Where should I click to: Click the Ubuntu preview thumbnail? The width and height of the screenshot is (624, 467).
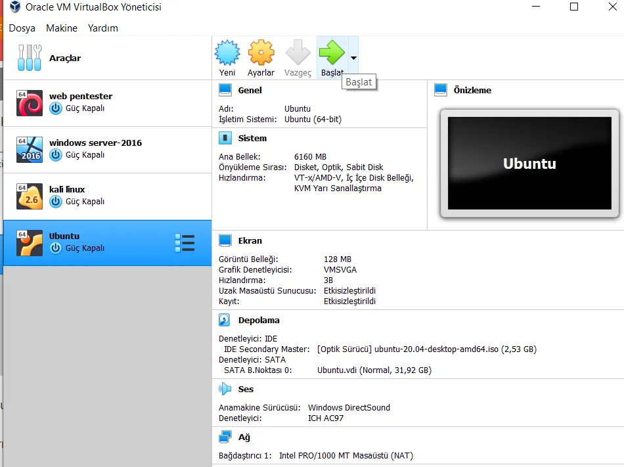[x=529, y=163]
